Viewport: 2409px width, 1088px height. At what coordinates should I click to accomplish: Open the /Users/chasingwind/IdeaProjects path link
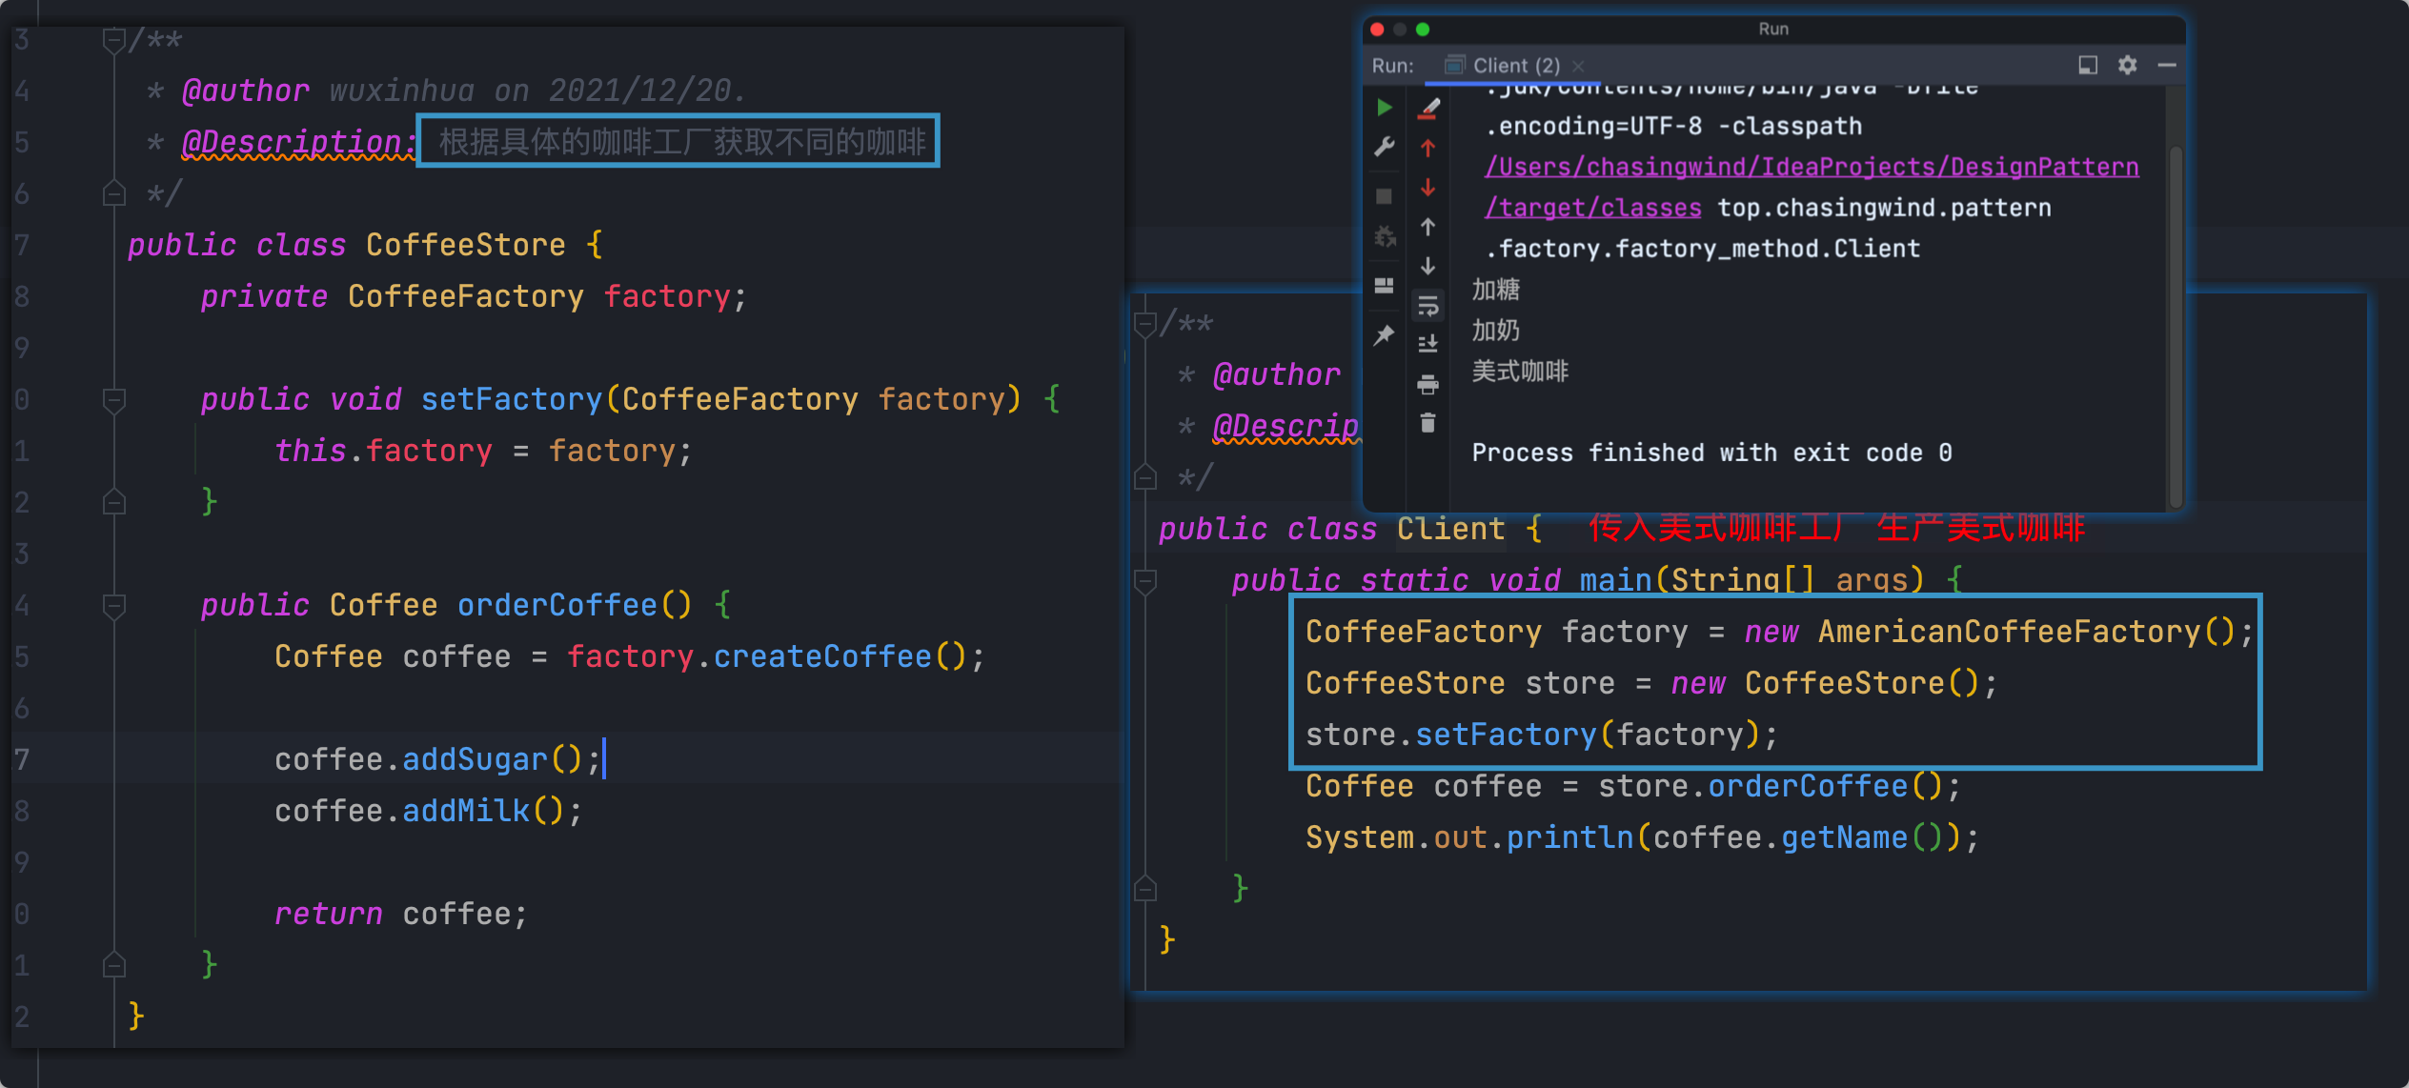pos(1811,167)
